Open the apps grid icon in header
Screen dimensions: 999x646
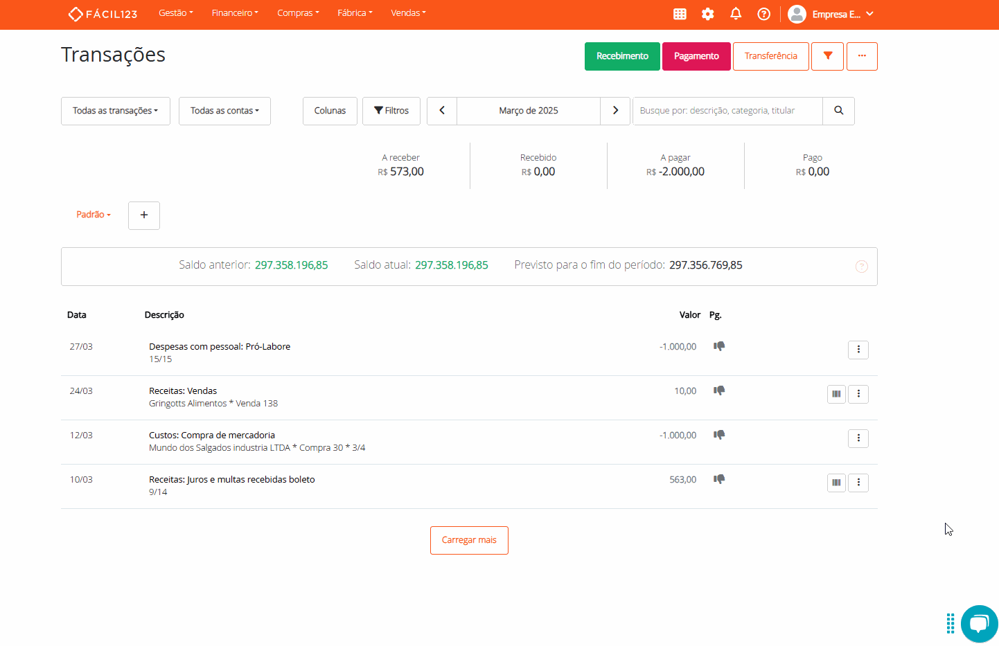(x=680, y=14)
